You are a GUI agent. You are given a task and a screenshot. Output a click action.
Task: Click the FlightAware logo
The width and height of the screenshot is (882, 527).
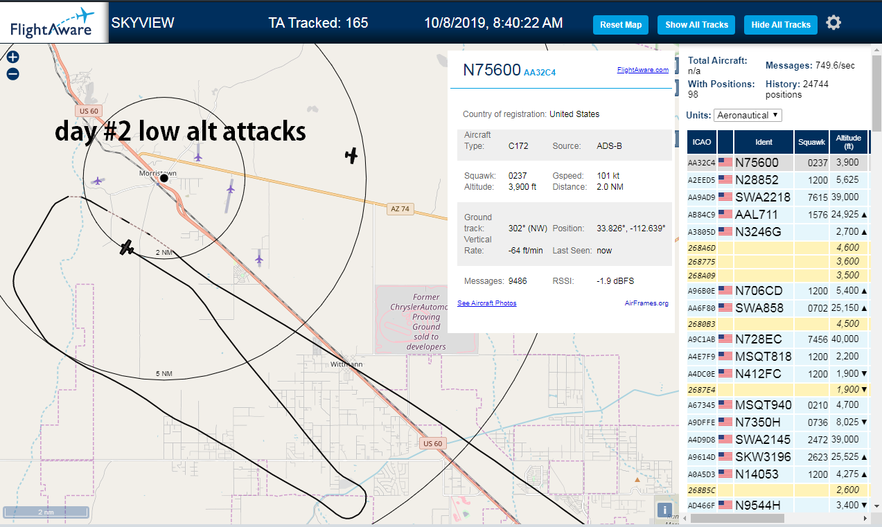54,23
